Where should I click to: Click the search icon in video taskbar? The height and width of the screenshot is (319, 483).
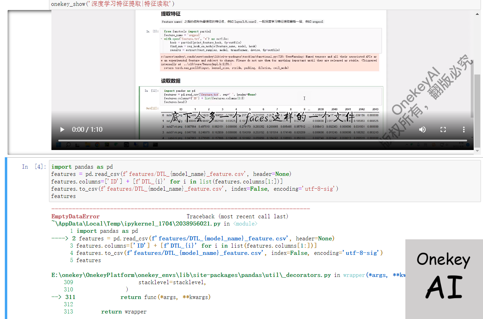[68, 145]
